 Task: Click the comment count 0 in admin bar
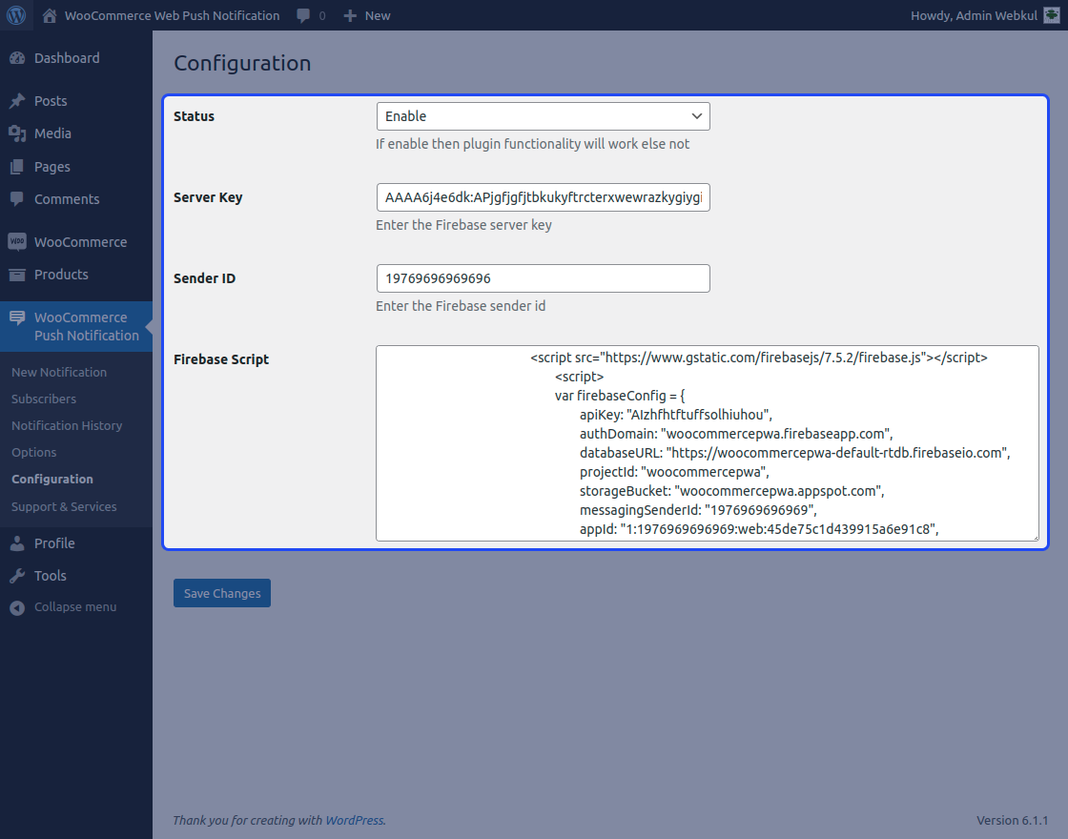[x=322, y=15]
